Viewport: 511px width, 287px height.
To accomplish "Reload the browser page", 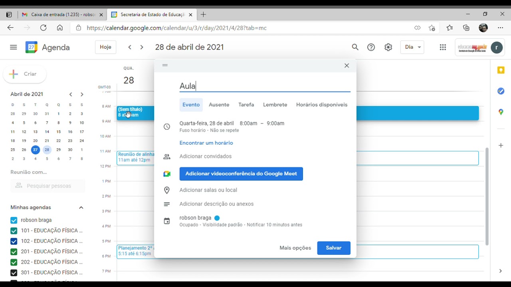I will pyautogui.click(x=44, y=28).
